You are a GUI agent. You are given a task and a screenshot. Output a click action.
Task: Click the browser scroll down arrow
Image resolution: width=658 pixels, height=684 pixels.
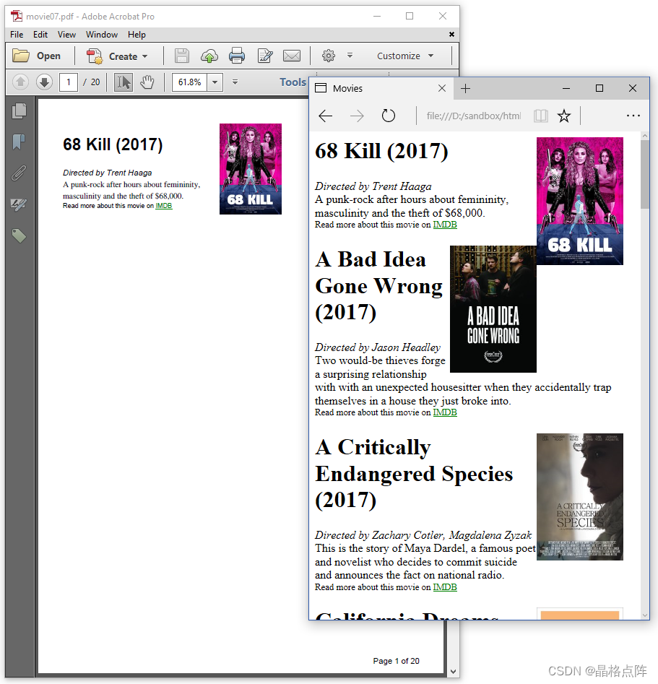point(645,615)
